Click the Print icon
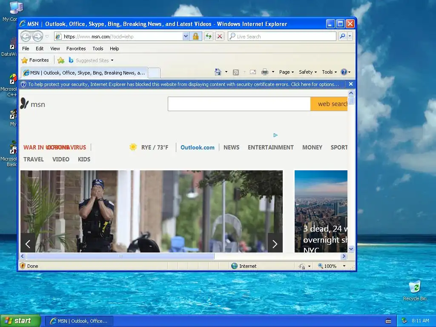436x327 pixels. coord(265,72)
